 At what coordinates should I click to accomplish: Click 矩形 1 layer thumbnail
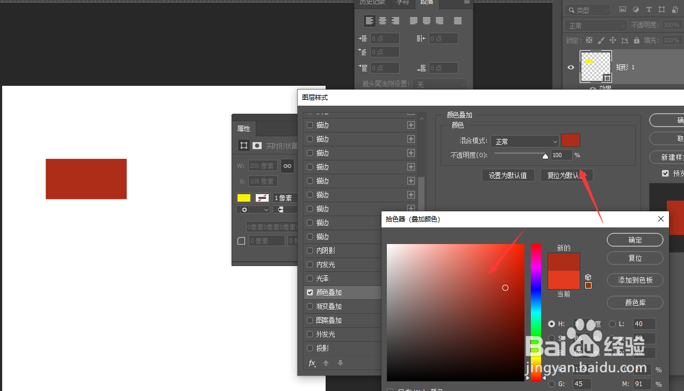coord(595,67)
